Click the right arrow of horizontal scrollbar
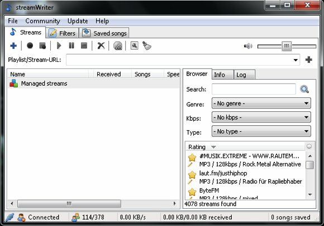This screenshot has height=226, width=324. (x=175, y=204)
